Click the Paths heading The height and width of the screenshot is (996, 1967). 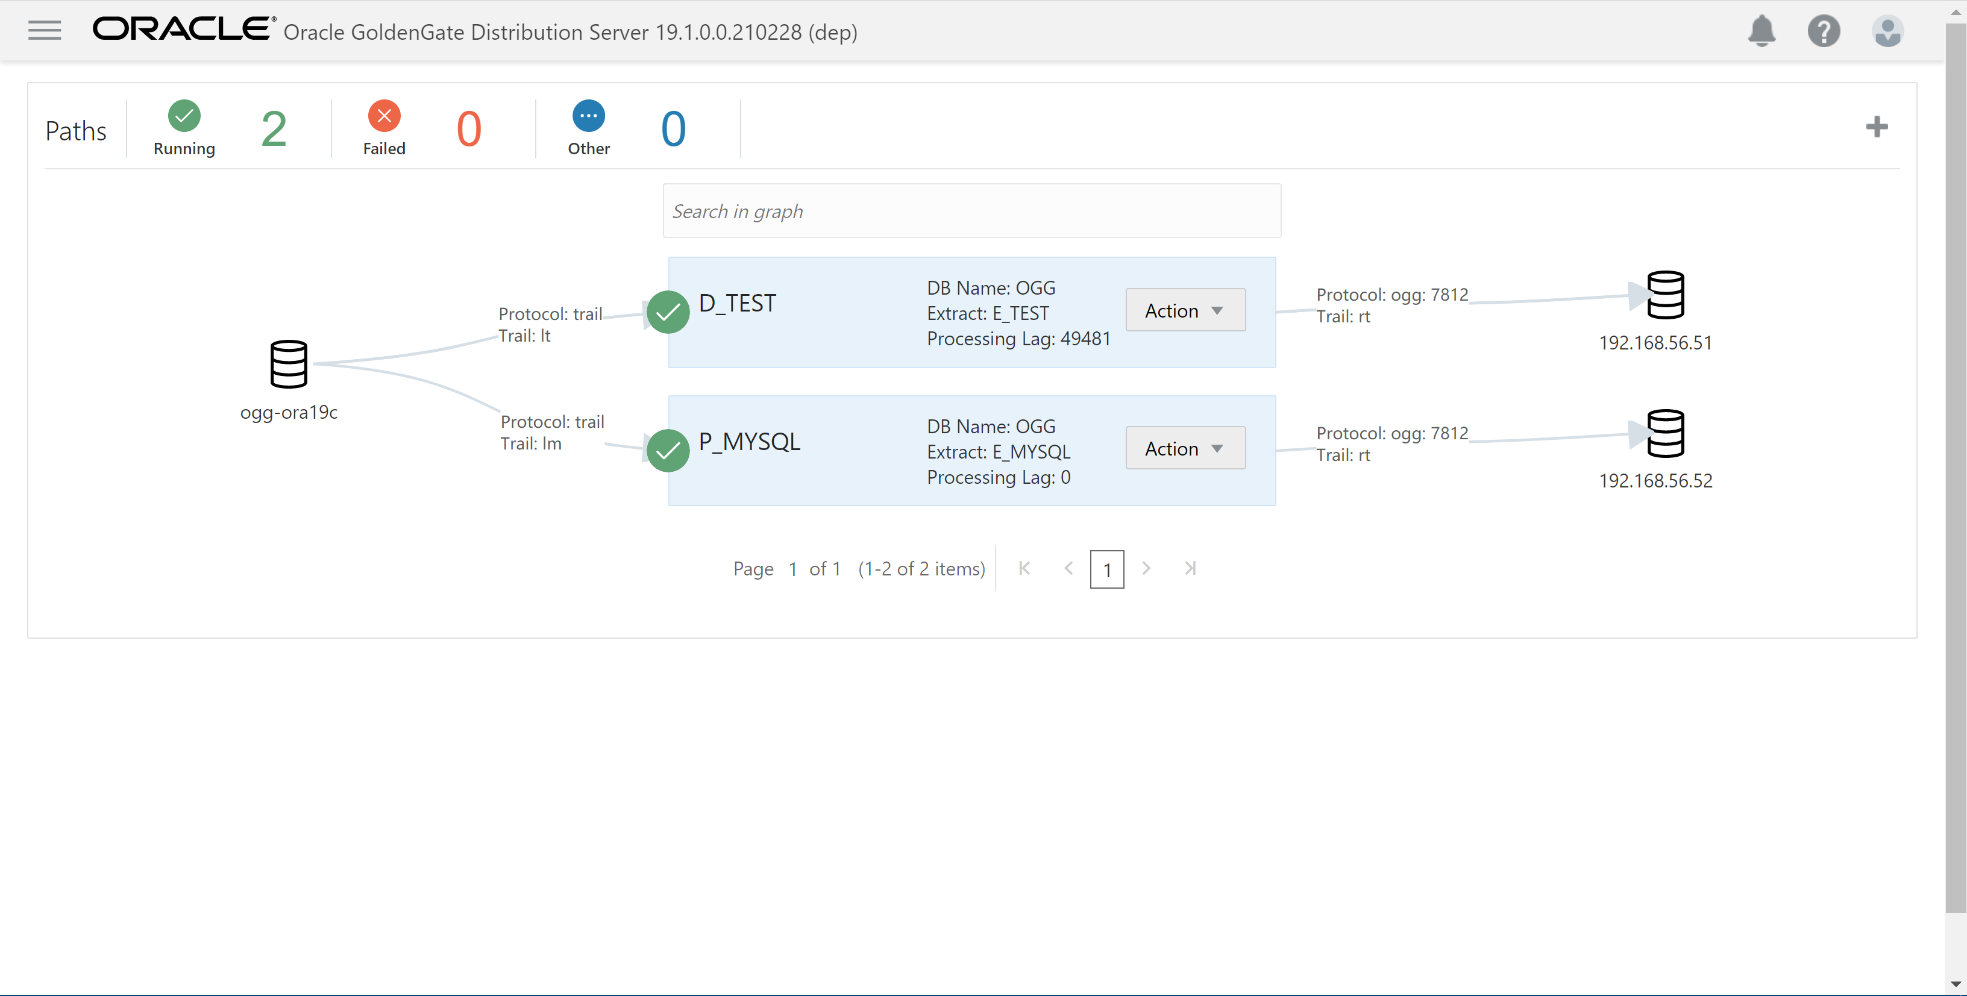(x=75, y=131)
